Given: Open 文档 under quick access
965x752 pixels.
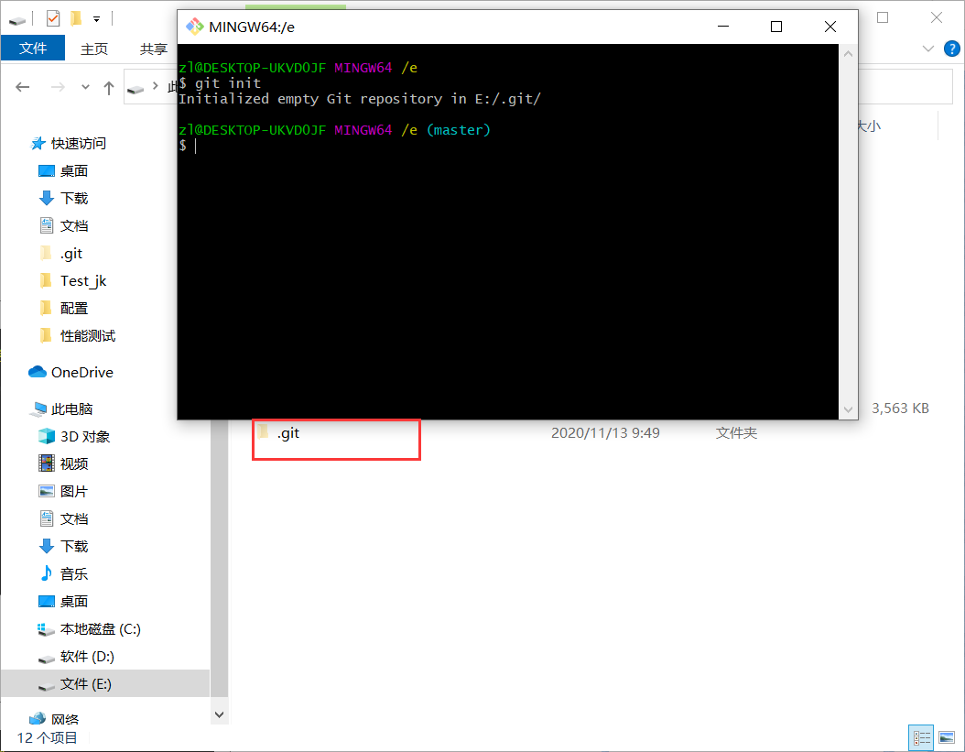Looking at the screenshot, I should click(74, 226).
